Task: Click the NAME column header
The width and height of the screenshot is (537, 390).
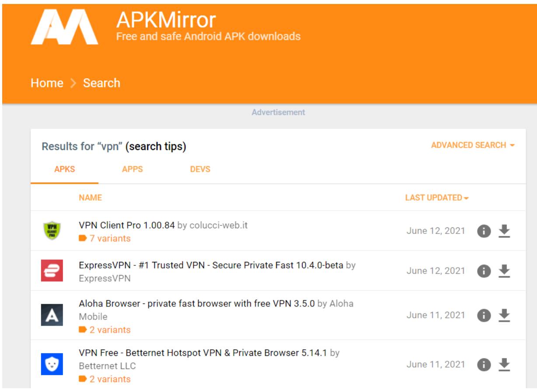Action: 91,198
